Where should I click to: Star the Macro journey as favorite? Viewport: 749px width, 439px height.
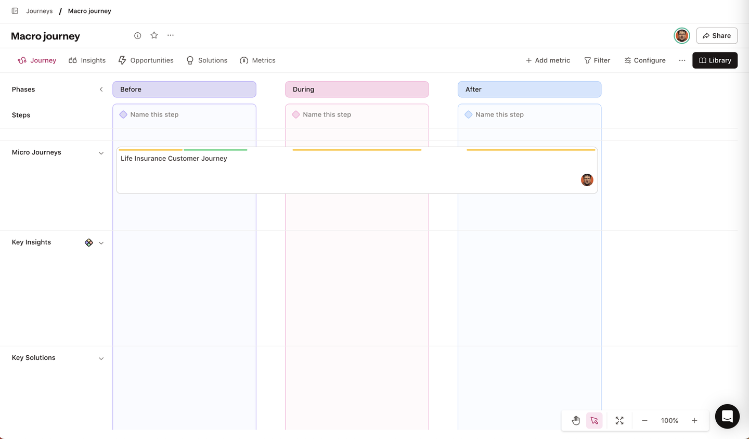154,35
